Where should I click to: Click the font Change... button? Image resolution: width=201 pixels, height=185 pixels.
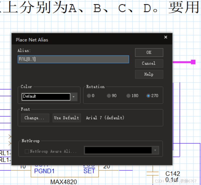tap(35, 118)
